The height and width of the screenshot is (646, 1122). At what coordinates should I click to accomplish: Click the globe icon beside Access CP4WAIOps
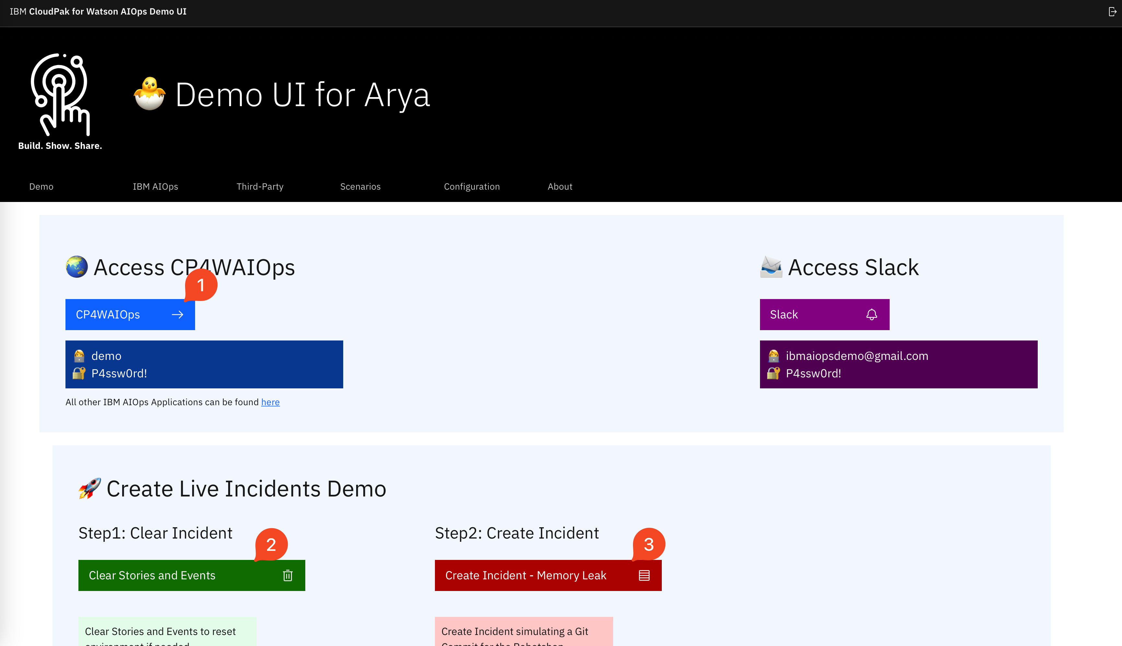77,267
